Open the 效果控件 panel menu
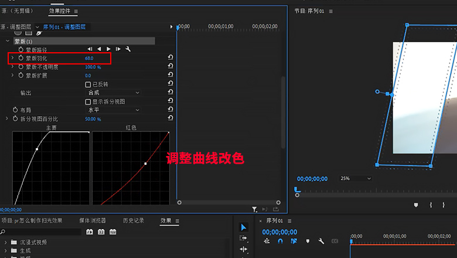 tap(76, 11)
